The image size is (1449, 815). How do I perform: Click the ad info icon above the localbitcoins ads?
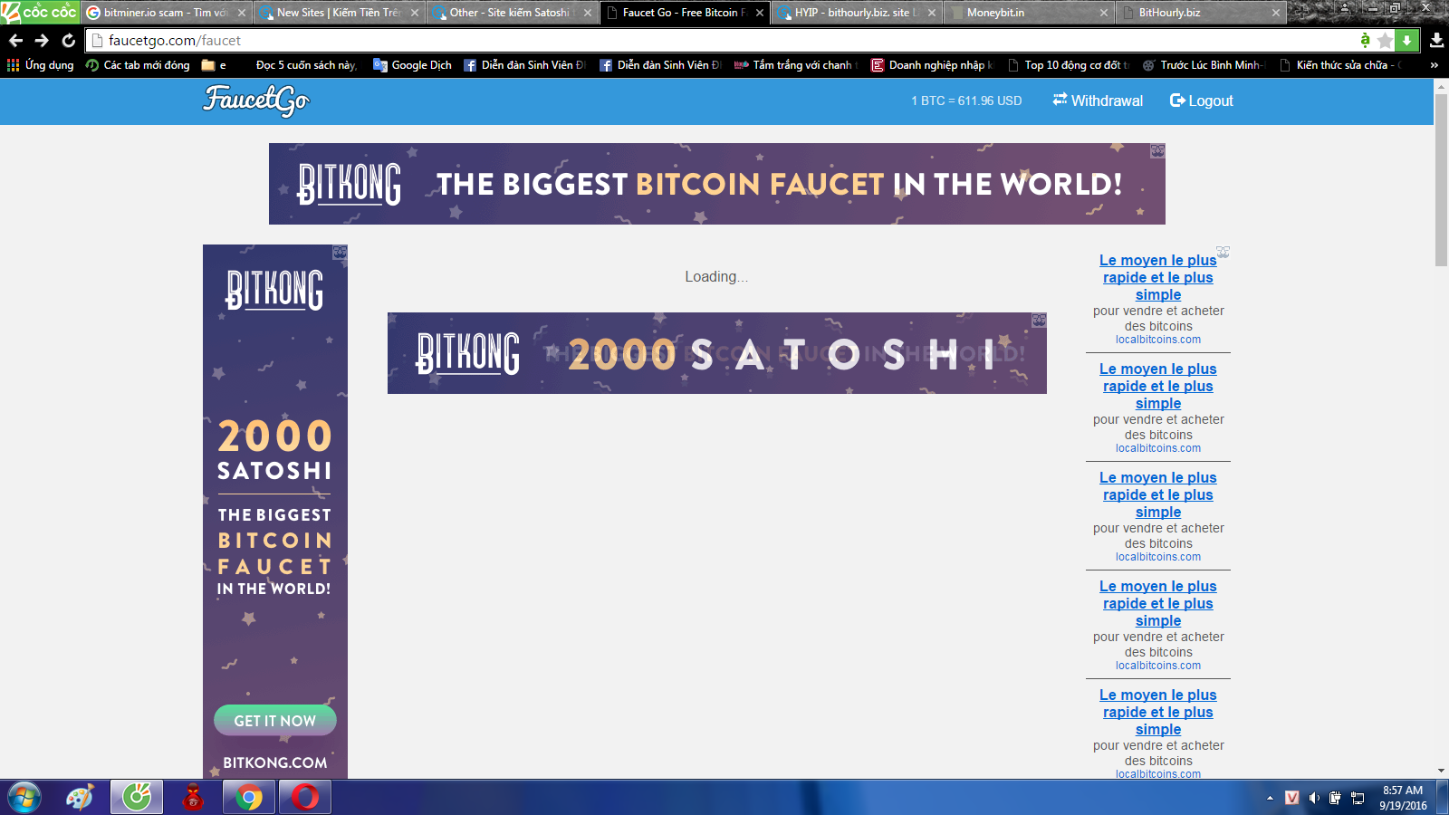coord(1223,252)
